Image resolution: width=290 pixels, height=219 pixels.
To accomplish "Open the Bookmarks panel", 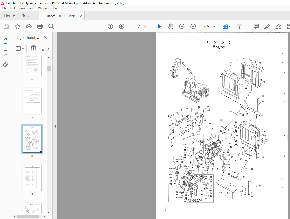I will point(6,53).
